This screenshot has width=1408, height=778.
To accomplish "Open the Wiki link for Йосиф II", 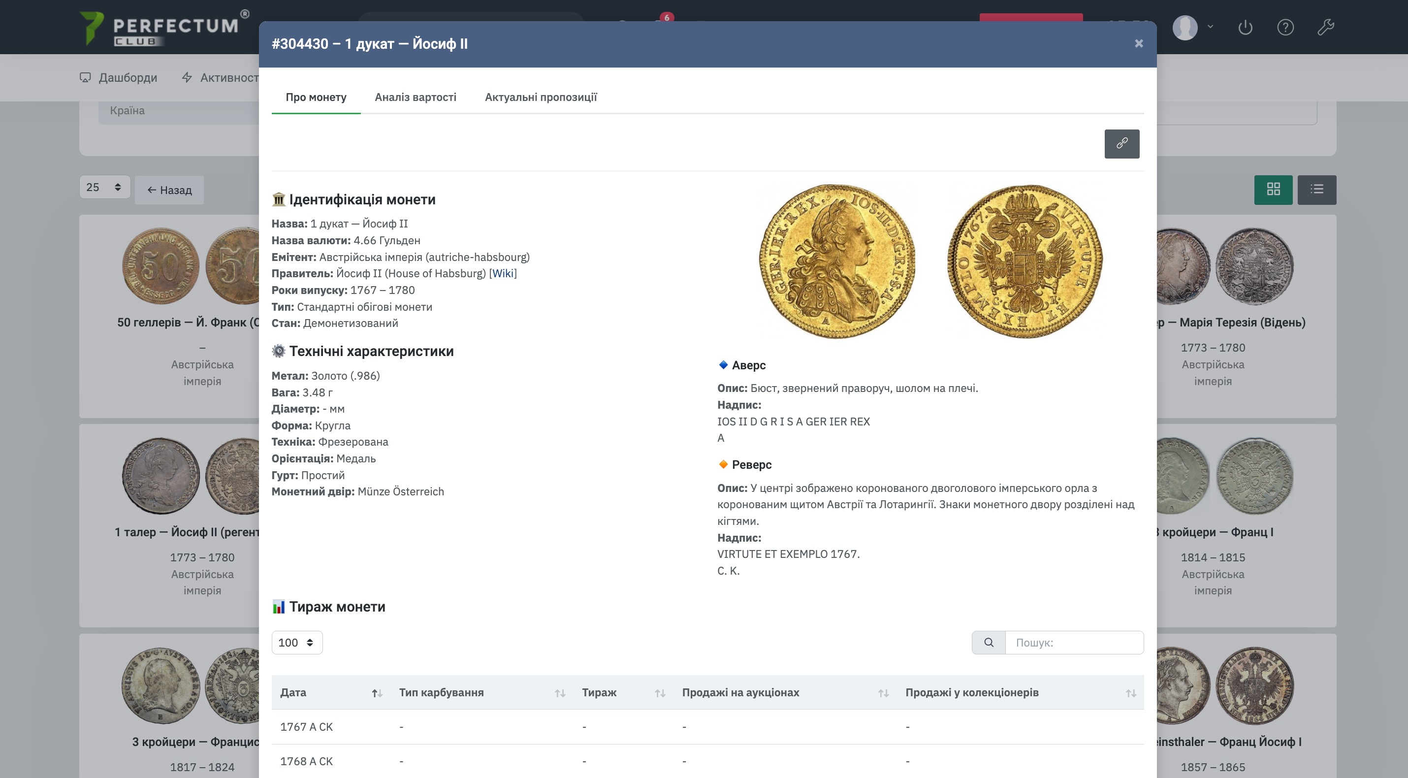I will 502,273.
